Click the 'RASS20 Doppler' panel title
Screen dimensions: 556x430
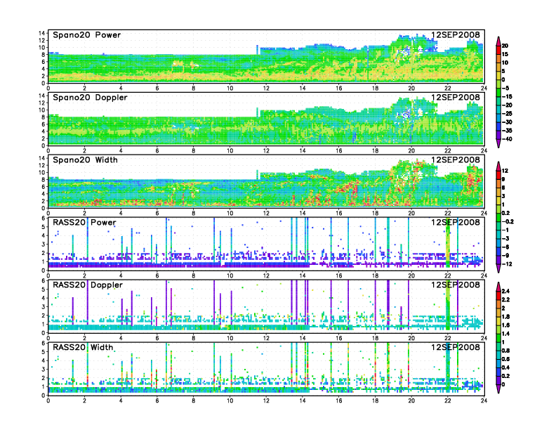click(x=88, y=285)
